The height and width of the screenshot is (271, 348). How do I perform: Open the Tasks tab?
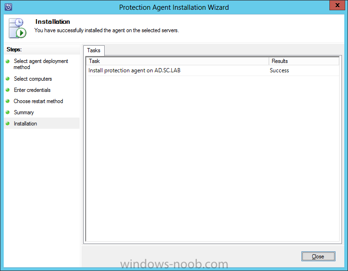pos(94,50)
